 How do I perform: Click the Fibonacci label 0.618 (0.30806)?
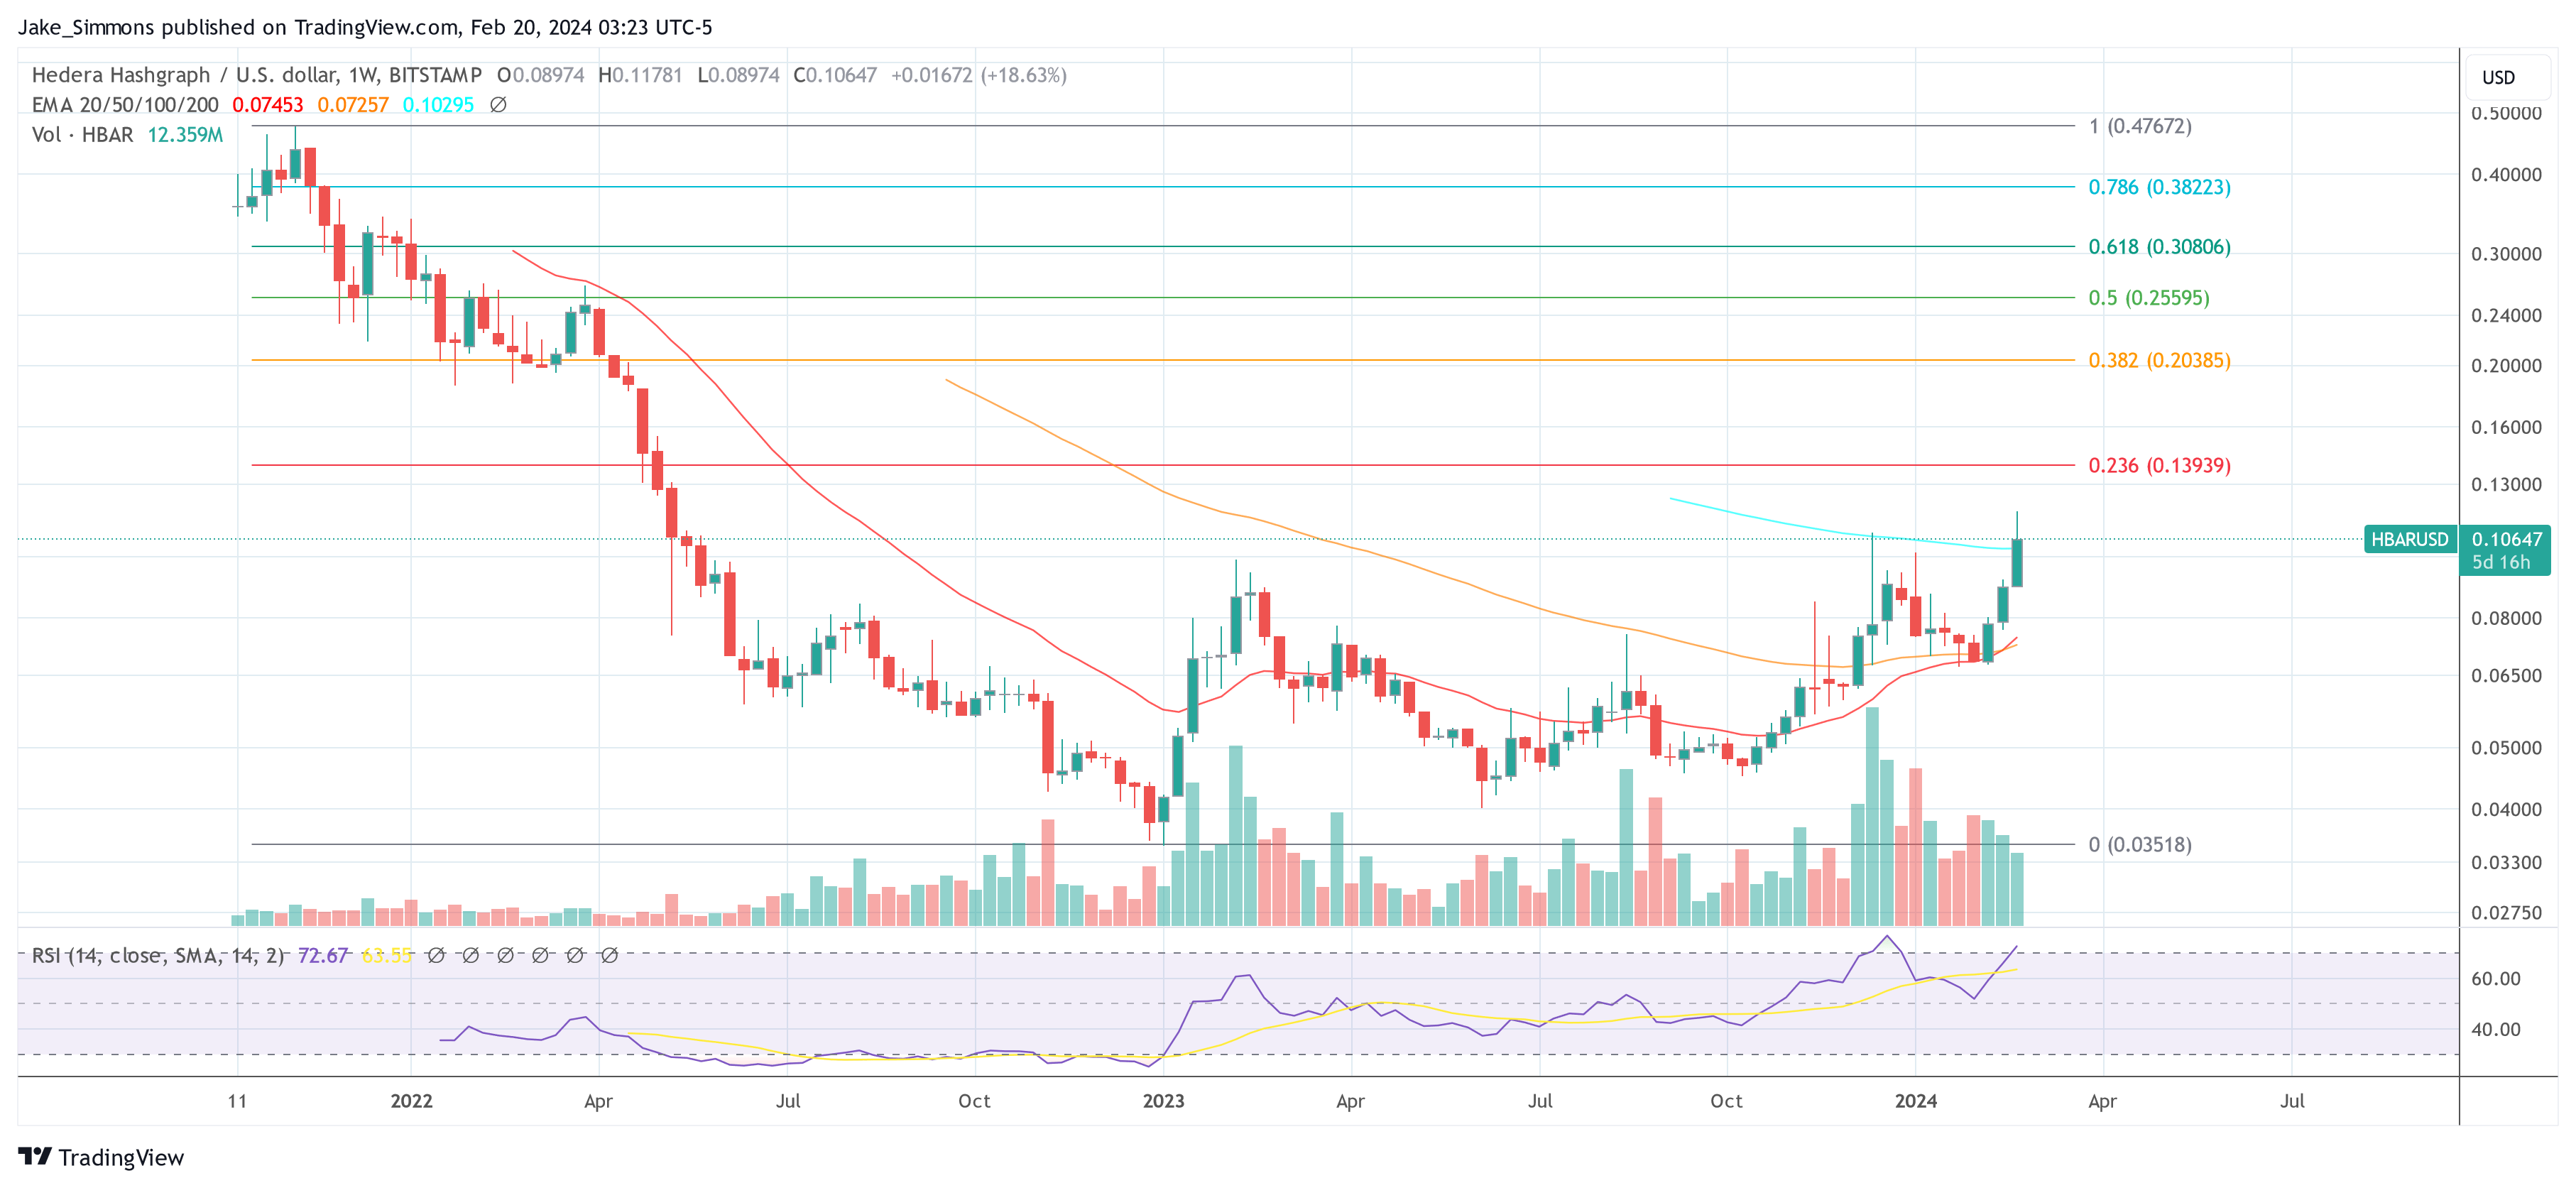[x=2159, y=246]
